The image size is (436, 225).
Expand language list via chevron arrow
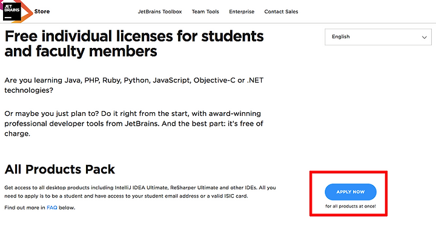pos(424,38)
